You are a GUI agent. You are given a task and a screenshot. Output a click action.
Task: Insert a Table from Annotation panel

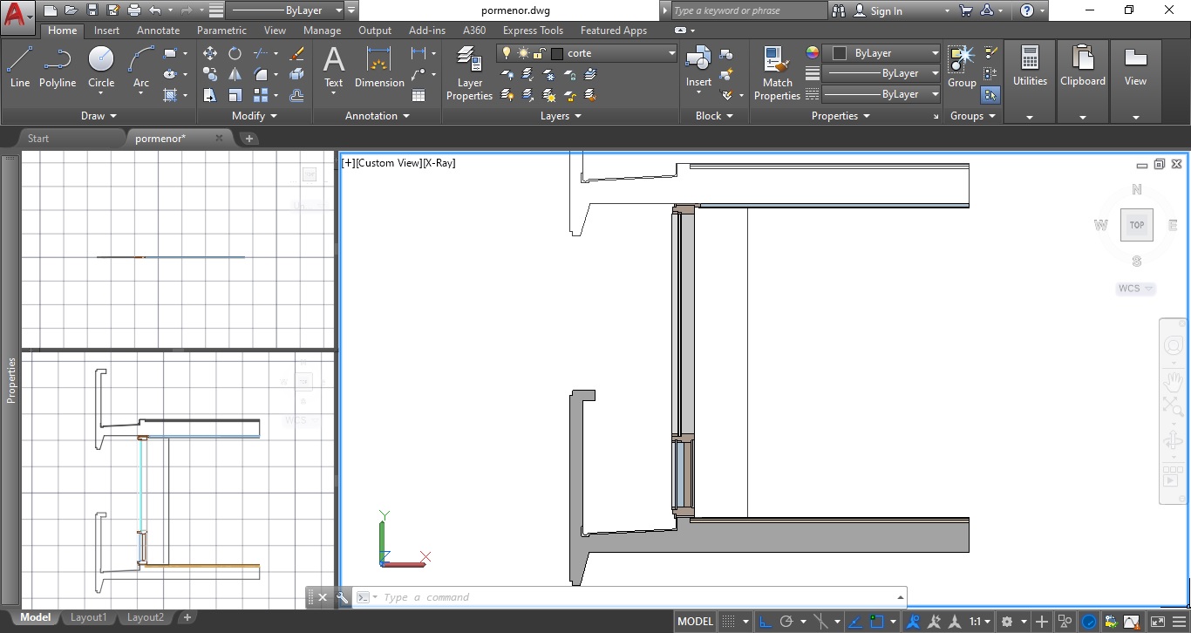point(419,95)
